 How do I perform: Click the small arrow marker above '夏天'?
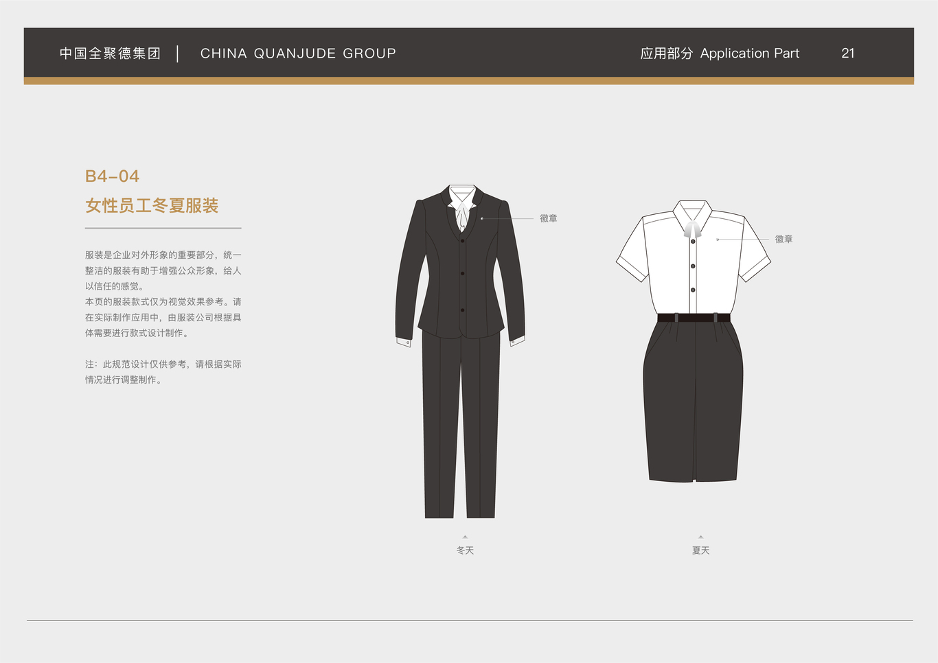point(700,537)
